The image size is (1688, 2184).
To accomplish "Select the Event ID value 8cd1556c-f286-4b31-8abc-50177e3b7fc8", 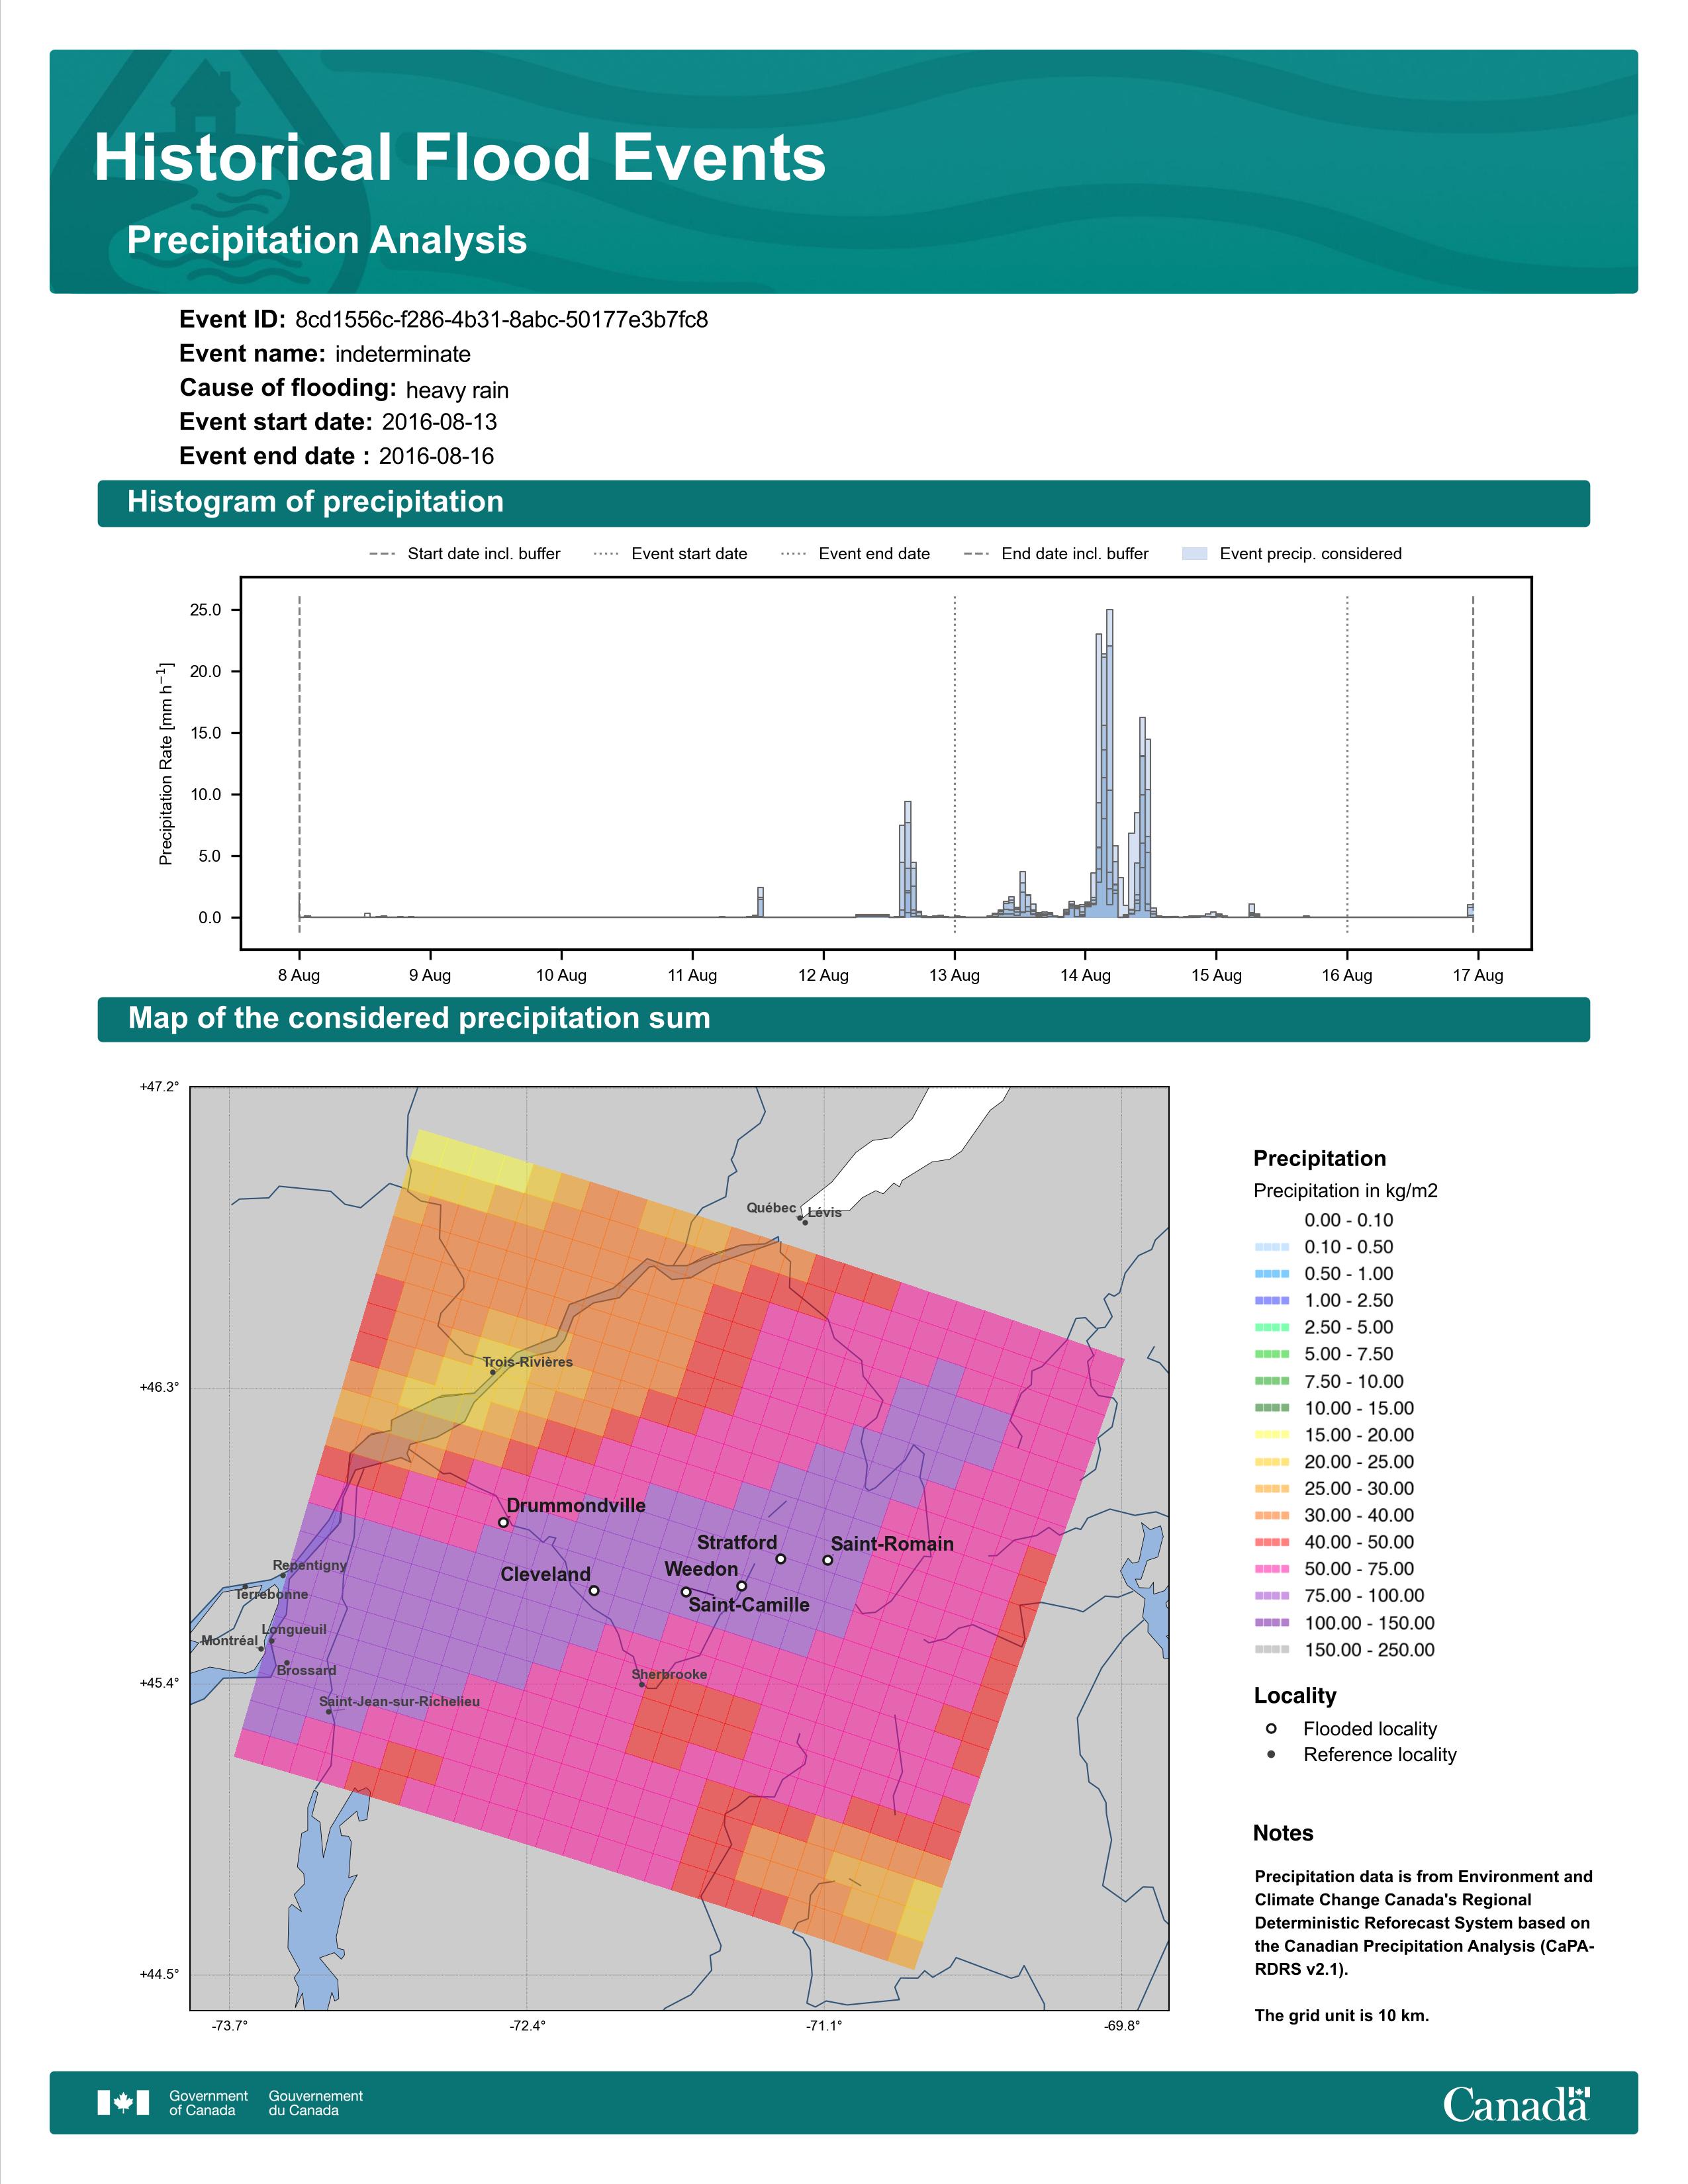I will pyautogui.click(x=501, y=320).
